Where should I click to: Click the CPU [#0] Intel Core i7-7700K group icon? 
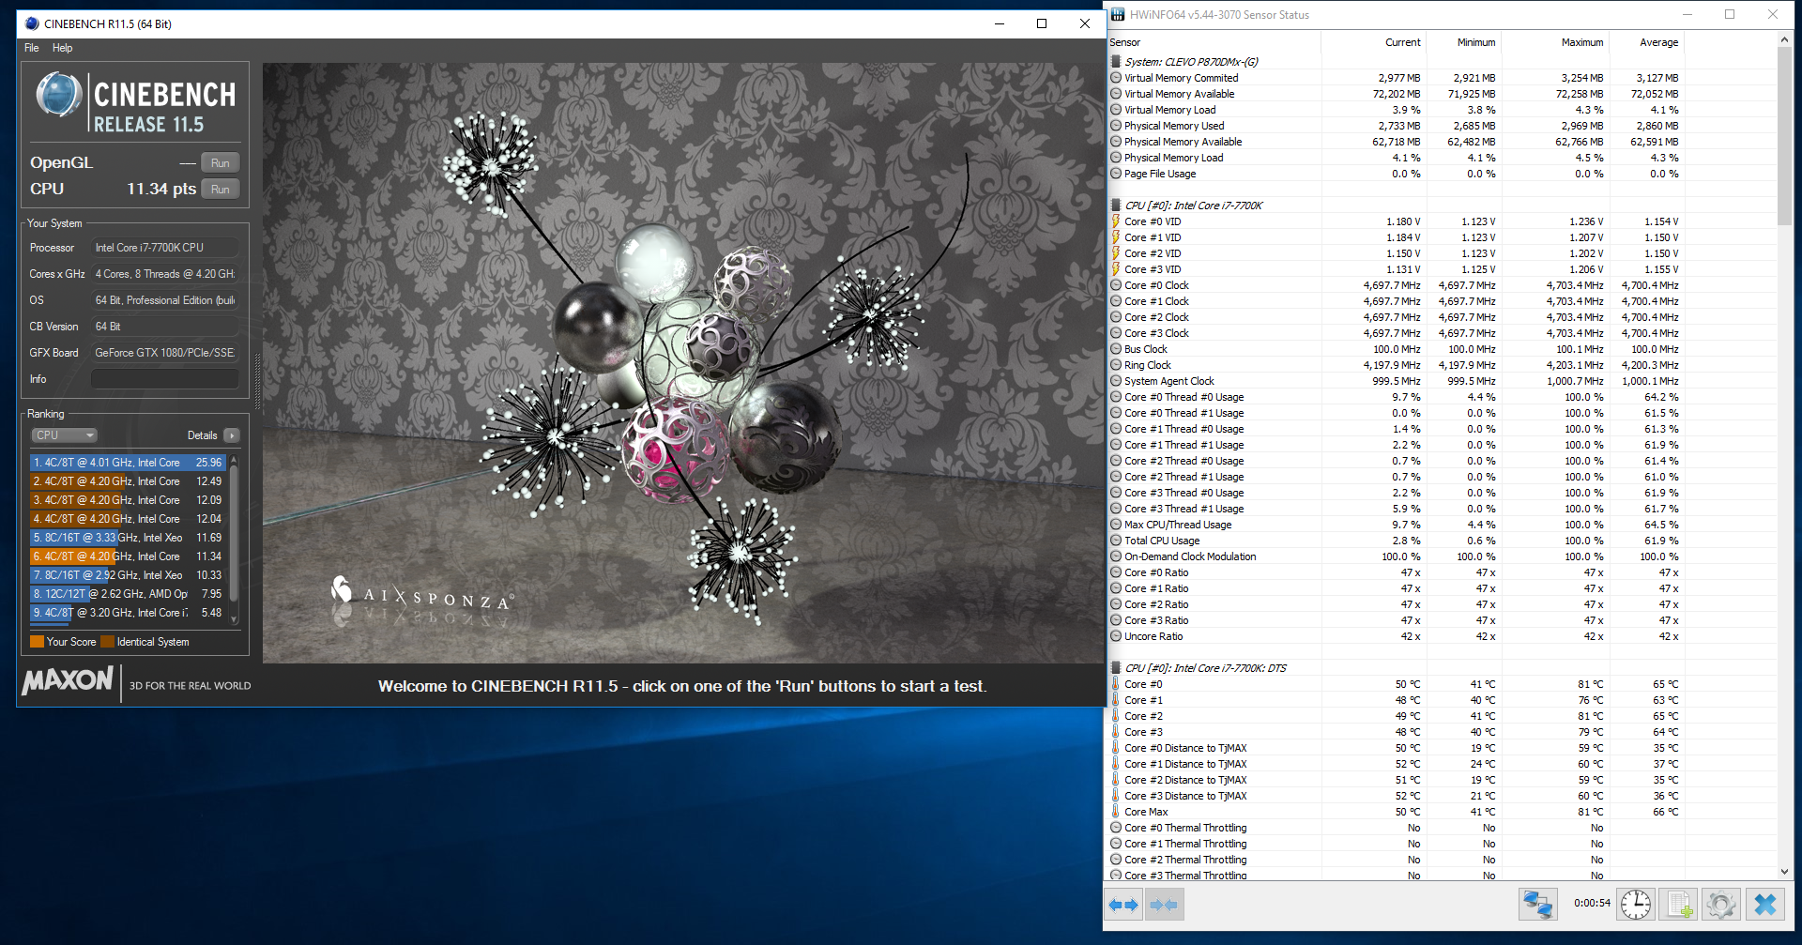pyautogui.click(x=1116, y=206)
